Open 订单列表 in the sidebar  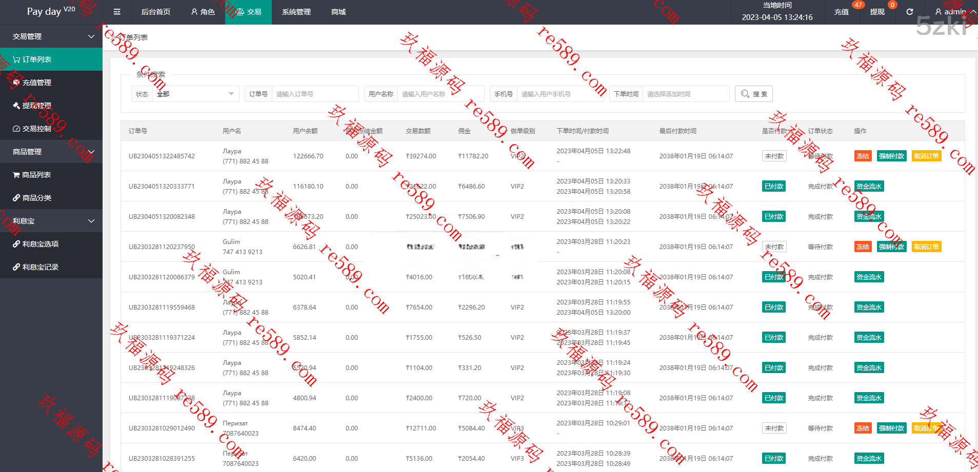tap(36, 59)
